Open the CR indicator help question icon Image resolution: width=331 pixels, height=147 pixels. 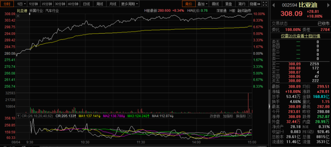click(x=18, y=116)
